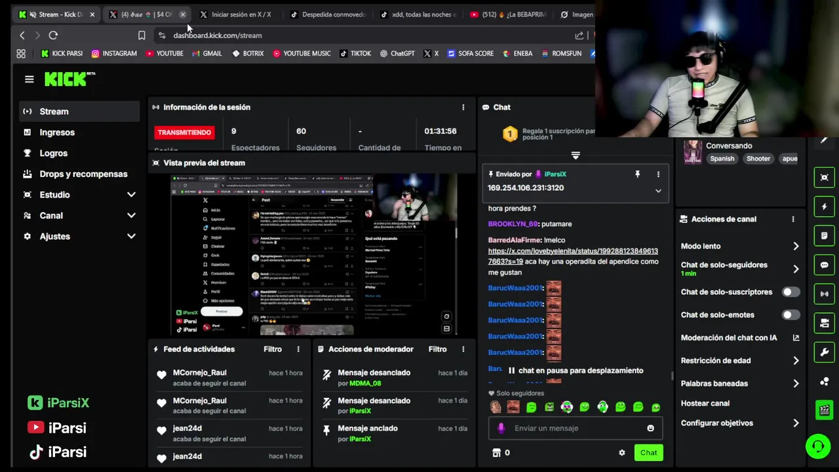The width and height of the screenshot is (839, 472).
Task: Open Restricción de edad settings
Action: pyautogui.click(x=740, y=361)
